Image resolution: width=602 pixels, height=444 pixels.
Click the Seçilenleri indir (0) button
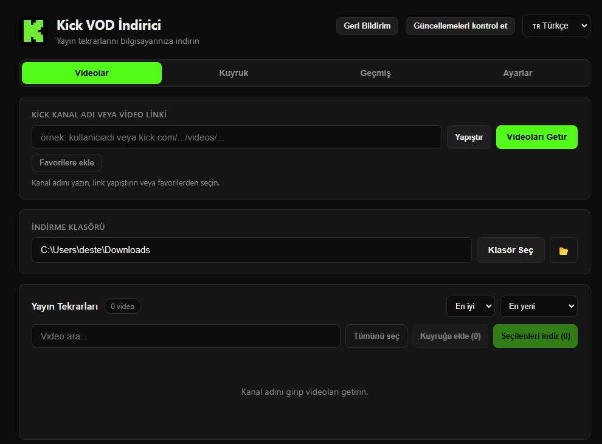coord(535,336)
